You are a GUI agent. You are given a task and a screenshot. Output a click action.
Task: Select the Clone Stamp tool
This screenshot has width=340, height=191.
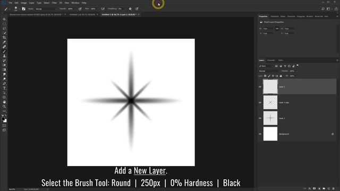tap(4, 56)
